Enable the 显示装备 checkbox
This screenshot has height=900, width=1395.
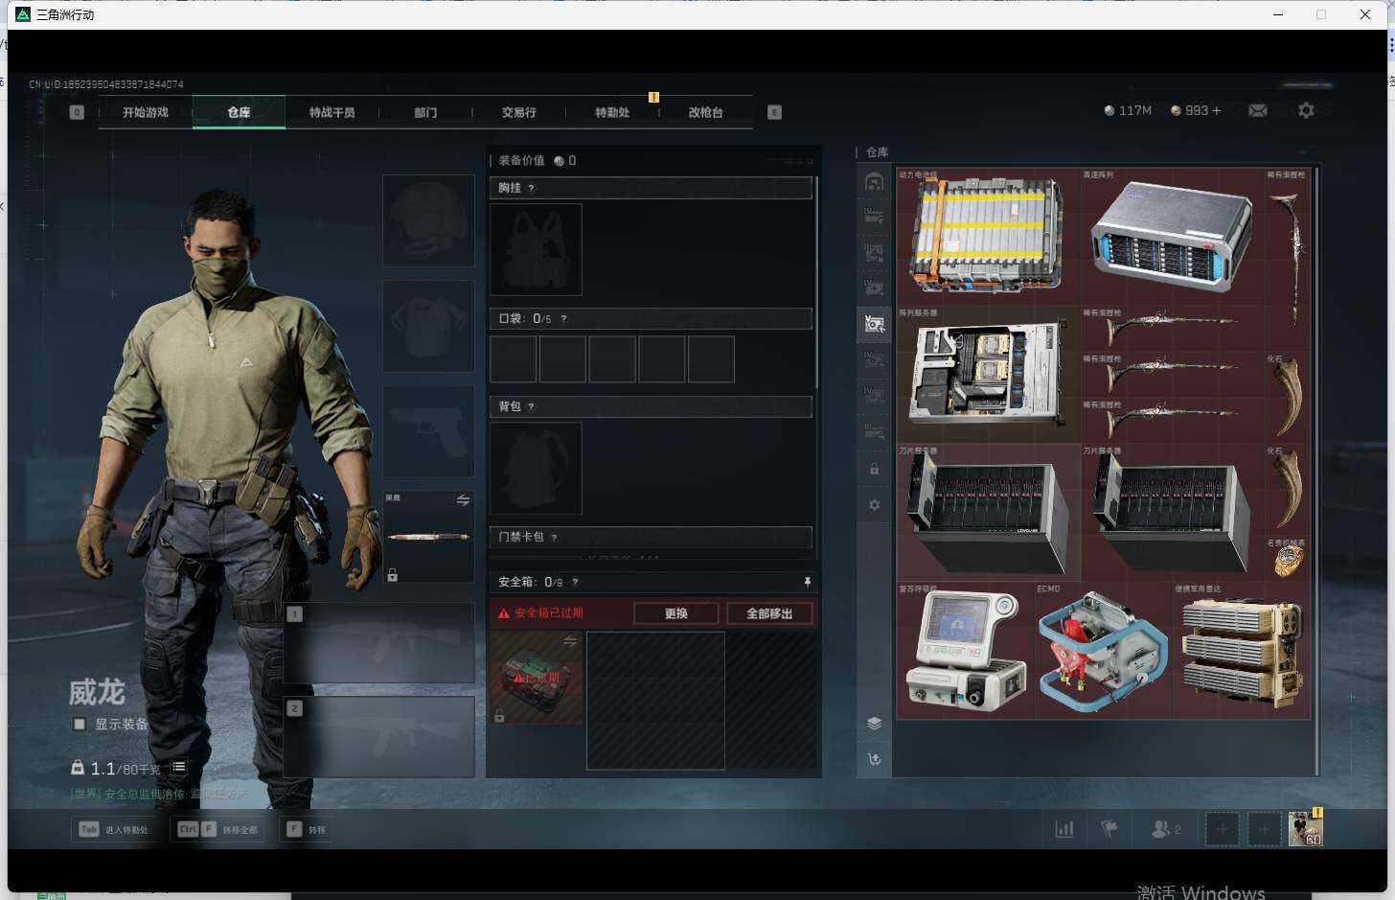tap(80, 725)
